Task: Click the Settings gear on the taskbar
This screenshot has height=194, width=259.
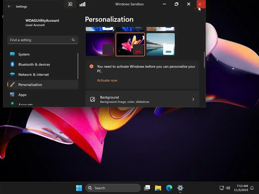Action: [180, 188]
